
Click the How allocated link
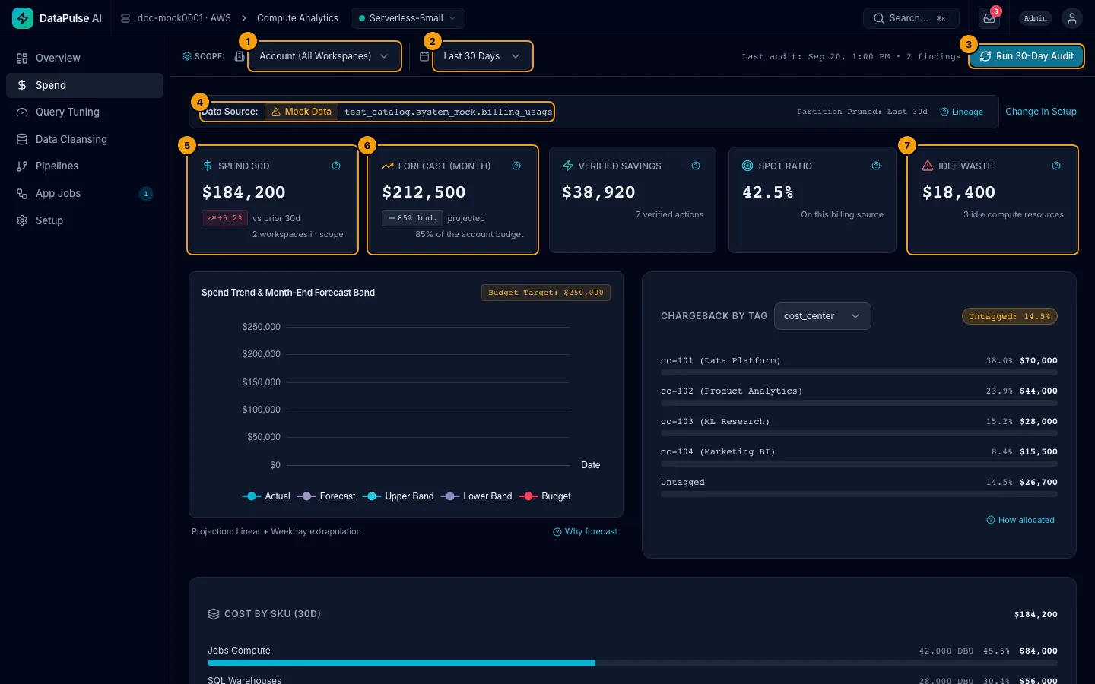click(1020, 521)
